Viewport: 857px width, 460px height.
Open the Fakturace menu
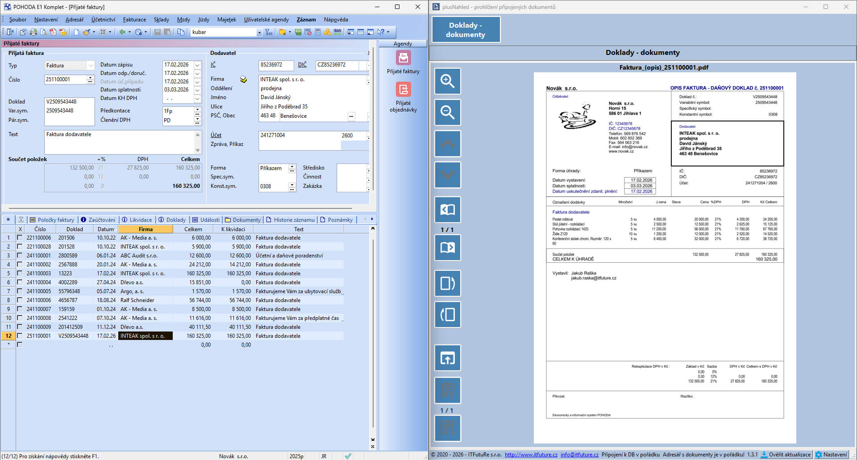click(x=134, y=20)
